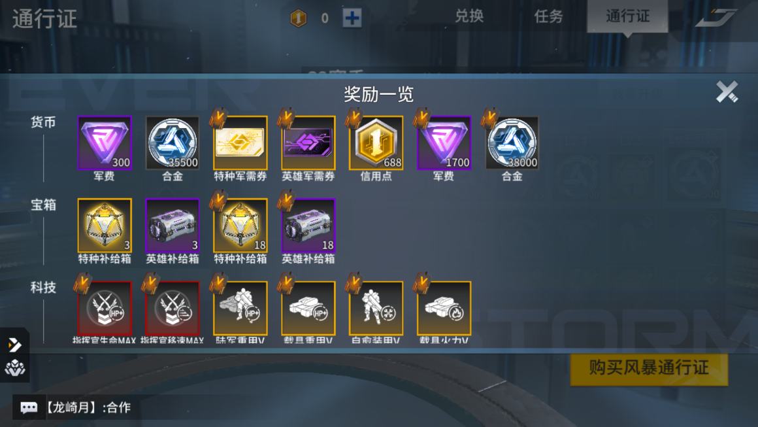
Task: Add currency with the blue plus button
Action: (352, 18)
